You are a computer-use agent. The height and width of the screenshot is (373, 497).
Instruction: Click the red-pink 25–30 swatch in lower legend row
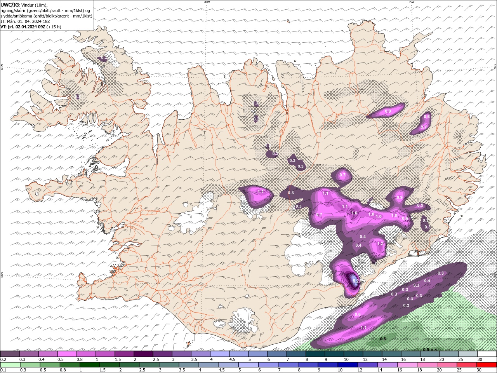[x=467, y=365]
